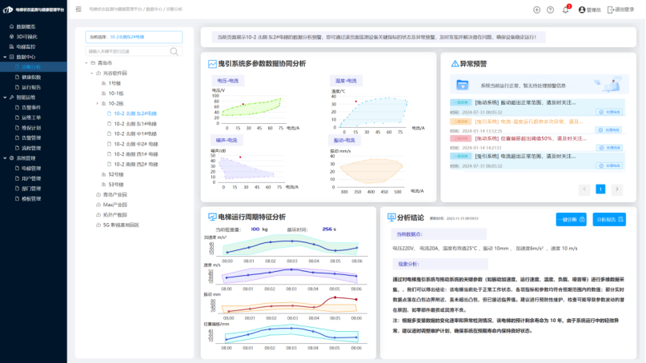The width and height of the screenshot is (646, 363).
Task: Collapse sidebar with the hamburger menu icon
Action: click(78, 10)
